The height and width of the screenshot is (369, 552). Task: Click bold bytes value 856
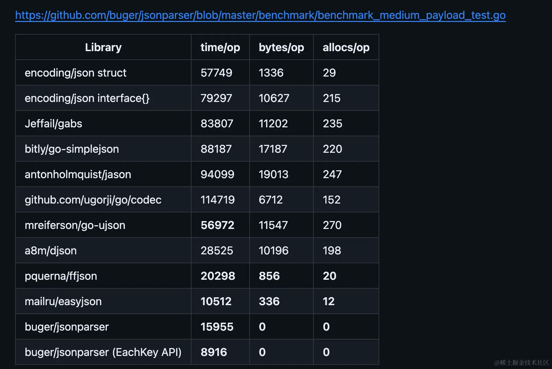point(269,276)
